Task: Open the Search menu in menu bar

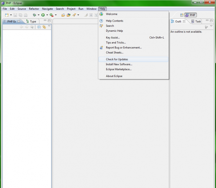Action: click(60, 9)
